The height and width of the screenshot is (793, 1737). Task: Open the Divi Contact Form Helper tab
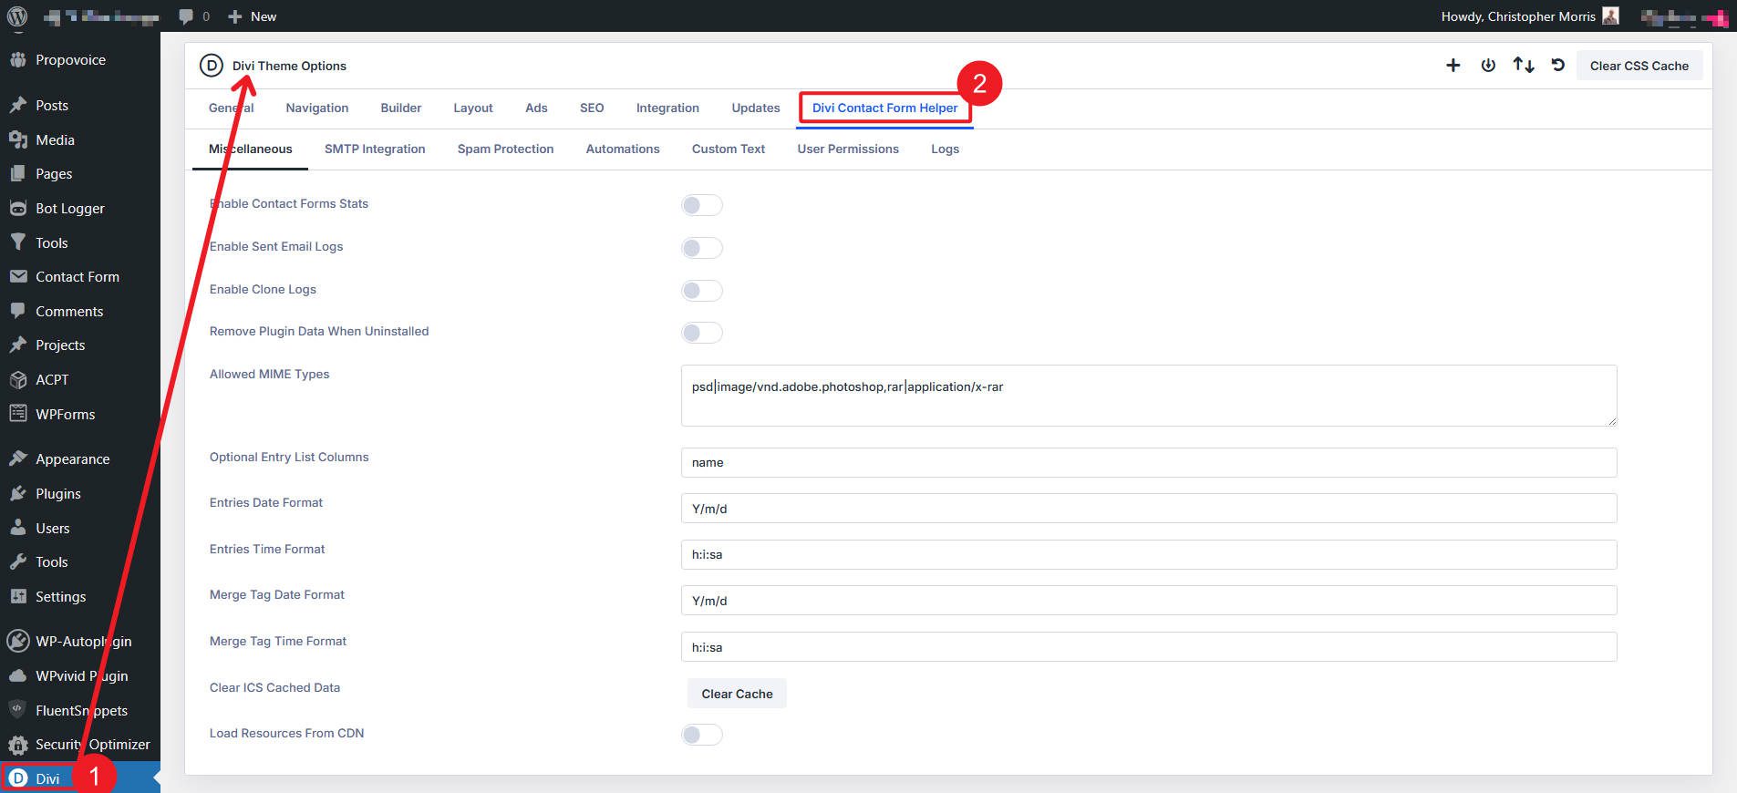tap(884, 108)
